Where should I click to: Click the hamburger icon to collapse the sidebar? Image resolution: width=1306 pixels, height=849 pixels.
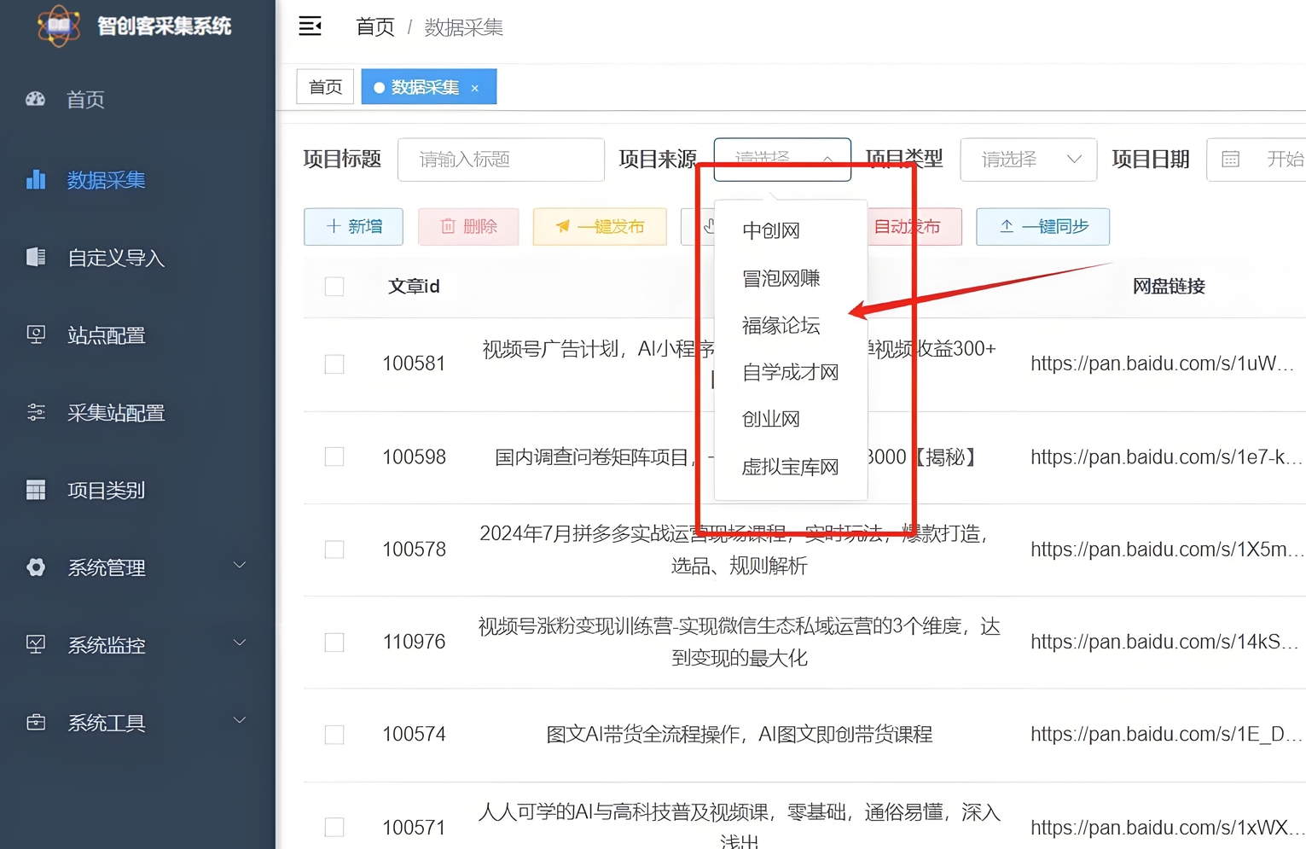pos(310,26)
